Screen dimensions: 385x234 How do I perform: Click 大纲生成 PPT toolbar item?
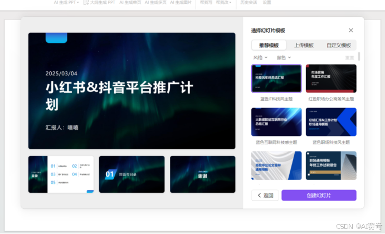99,2
